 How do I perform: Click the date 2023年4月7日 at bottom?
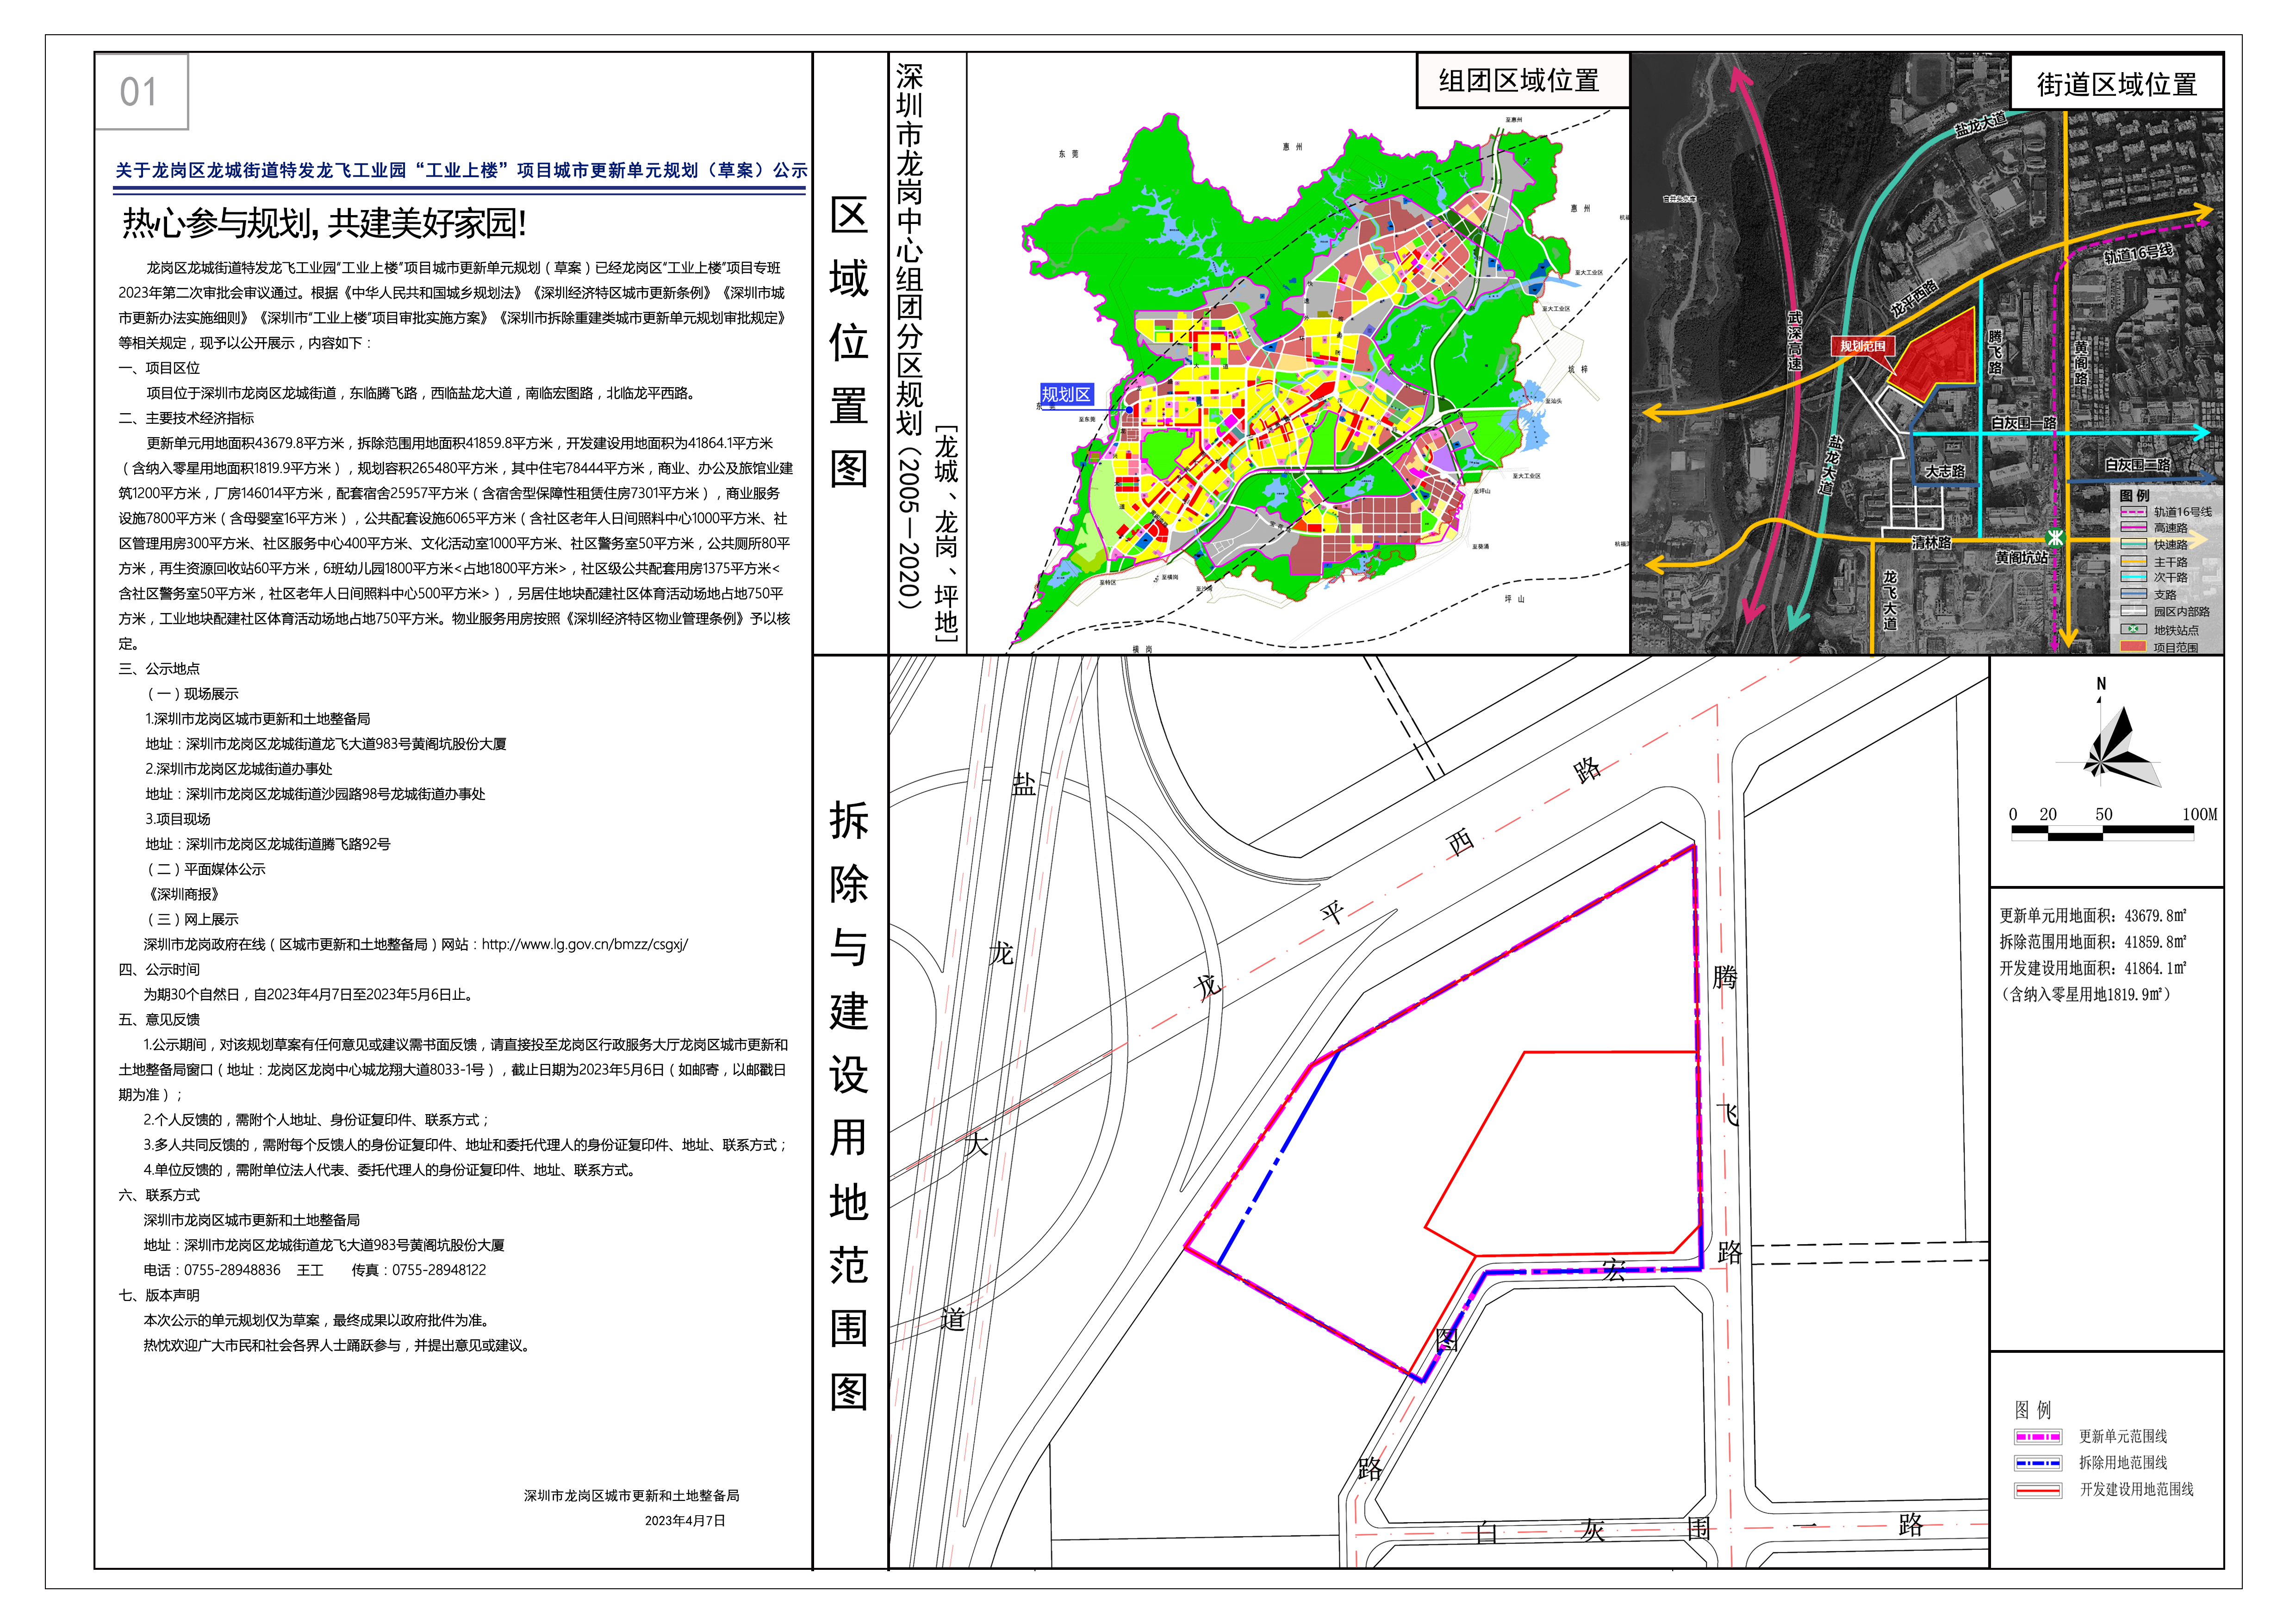click(685, 1521)
